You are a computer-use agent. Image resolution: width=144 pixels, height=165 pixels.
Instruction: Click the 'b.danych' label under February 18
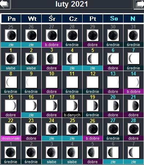point(72,115)
